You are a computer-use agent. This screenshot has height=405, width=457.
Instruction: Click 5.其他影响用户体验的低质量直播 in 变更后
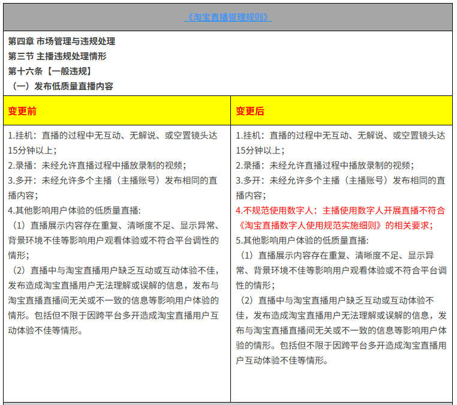click(x=302, y=241)
